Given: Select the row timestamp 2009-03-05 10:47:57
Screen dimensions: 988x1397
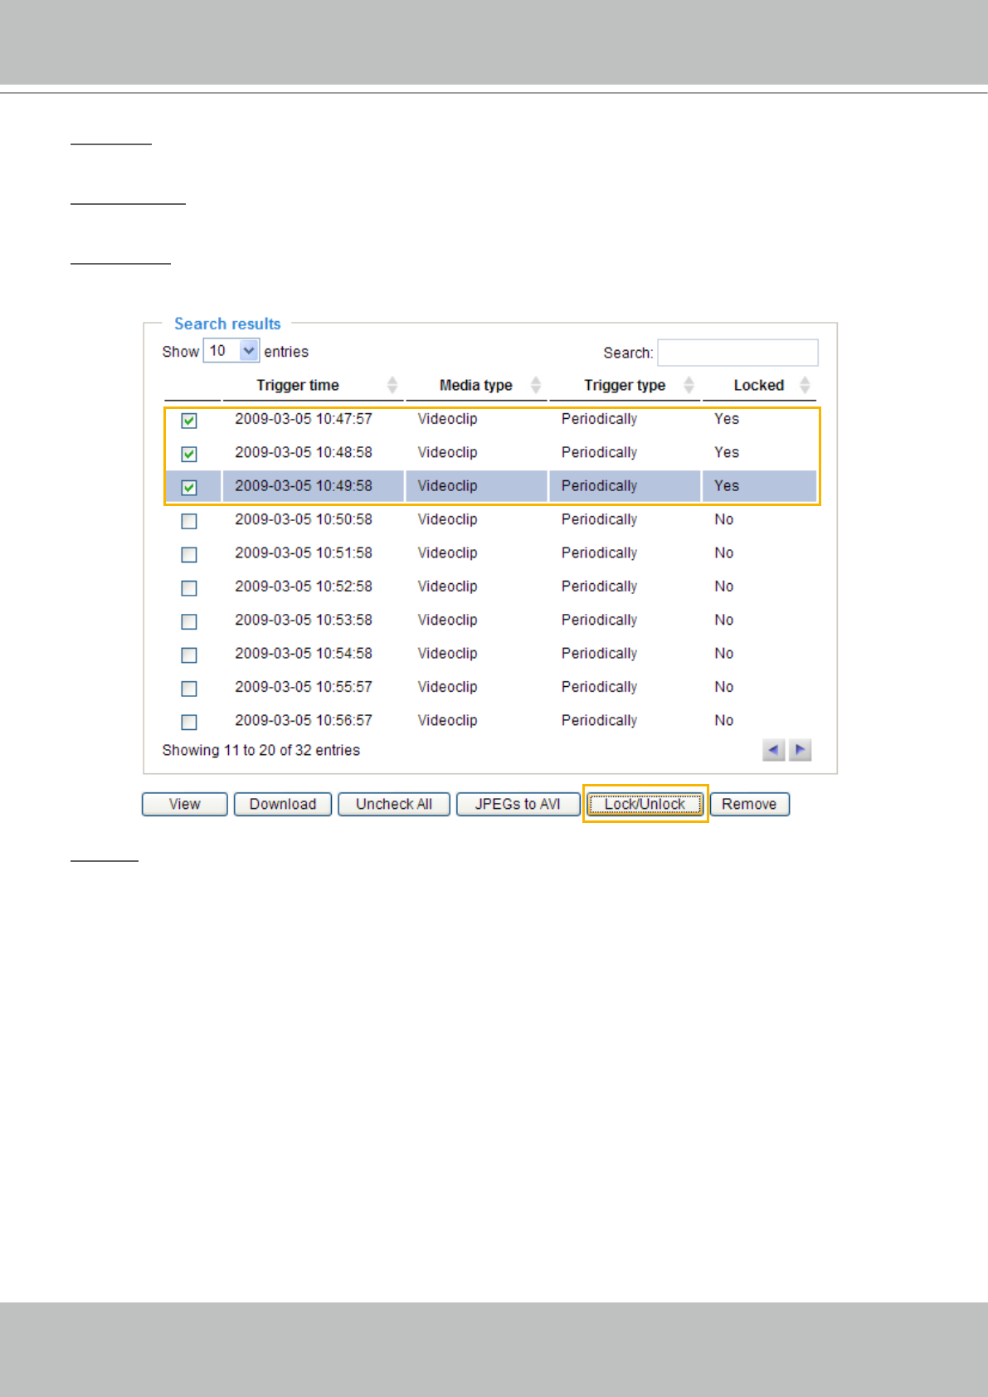Looking at the screenshot, I should [304, 419].
